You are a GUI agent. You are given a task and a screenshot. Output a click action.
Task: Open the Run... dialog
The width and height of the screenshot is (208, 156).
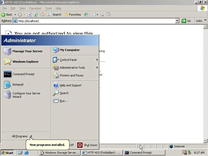[75, 101]
